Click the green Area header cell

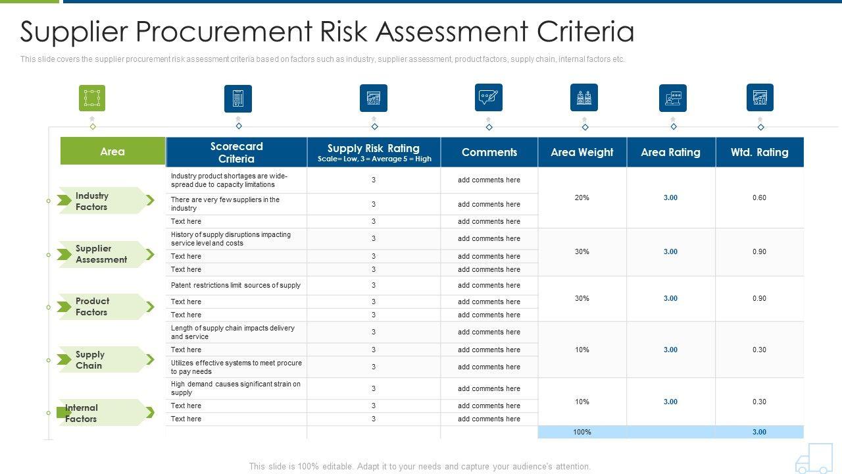pos(112,151)
